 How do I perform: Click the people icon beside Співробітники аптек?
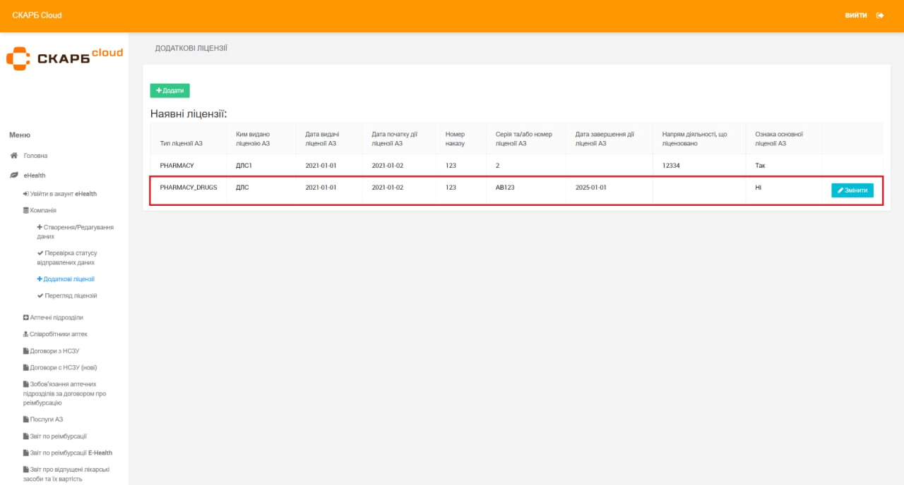[26, 334]
